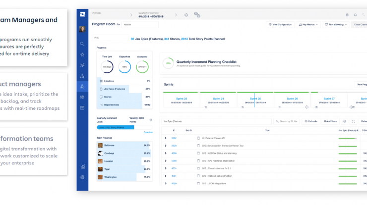The image size is (367, 205).
Task: Click the velocity settings gear icon
Action: 151,120
